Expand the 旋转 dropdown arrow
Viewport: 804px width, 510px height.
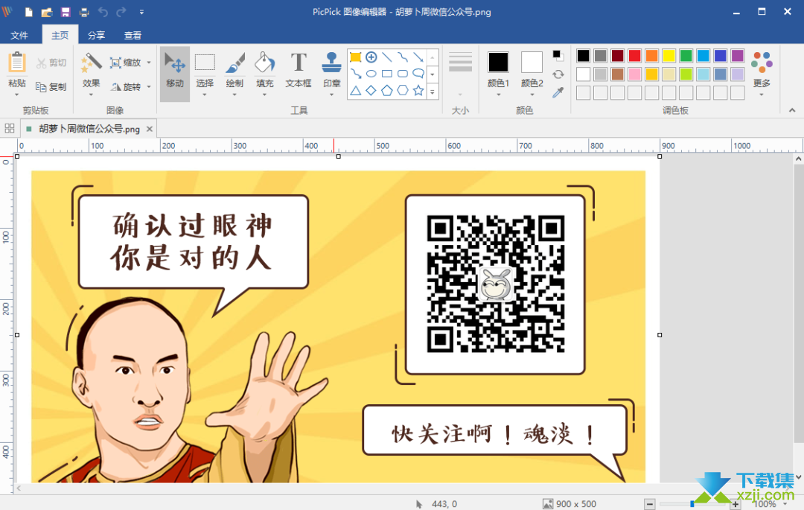(149, 86)
